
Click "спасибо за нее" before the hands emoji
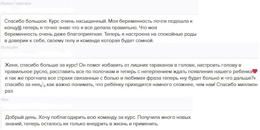coord(22,85)
